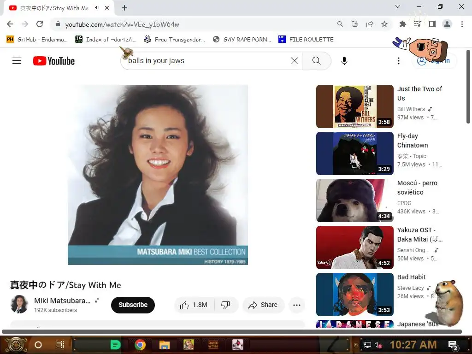Image resolution: width=472 pixels, height=354 pixels.
Task: Open the Chrome icon in taskbar
Action: pos(140,345)
